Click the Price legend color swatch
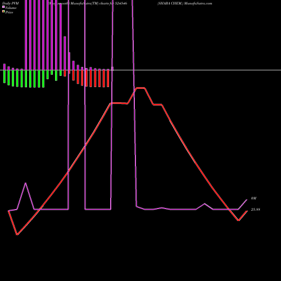This screenshot has height=281, width=281. 3,11
